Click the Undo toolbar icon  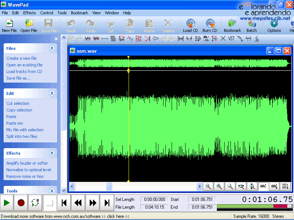71,26
